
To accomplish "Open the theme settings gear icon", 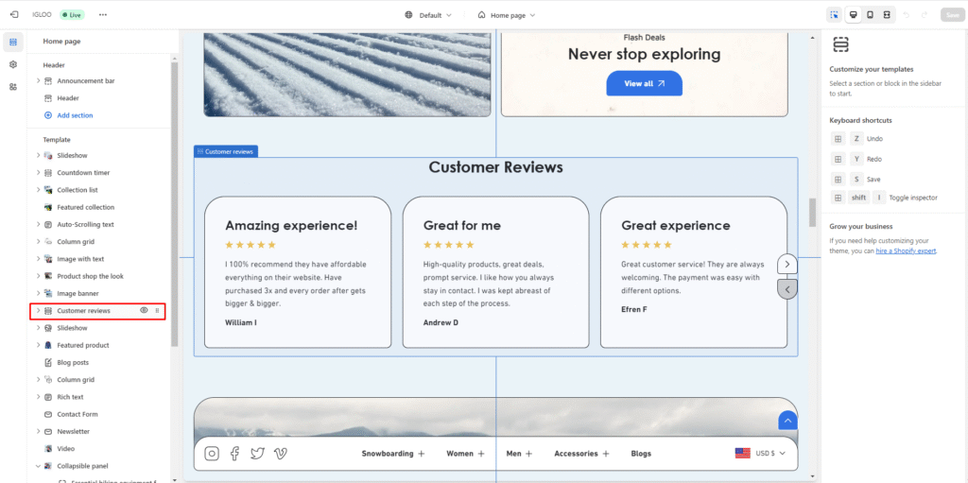I will pos(13,64).
